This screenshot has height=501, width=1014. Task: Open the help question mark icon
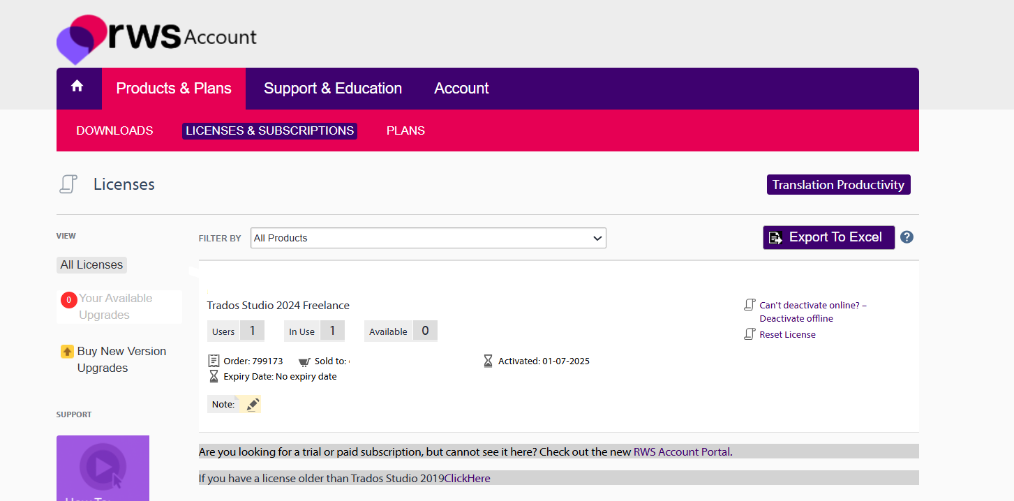coord(907,237)
